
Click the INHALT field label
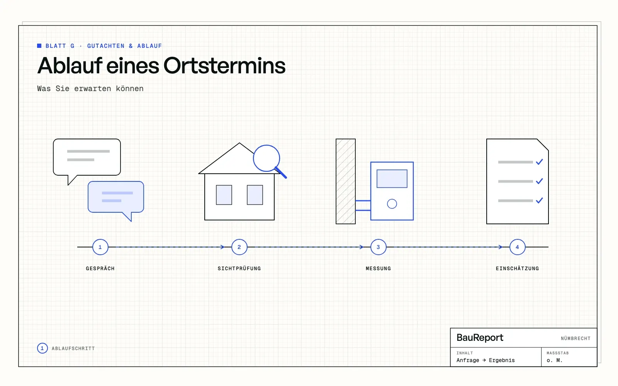point(465,353)
